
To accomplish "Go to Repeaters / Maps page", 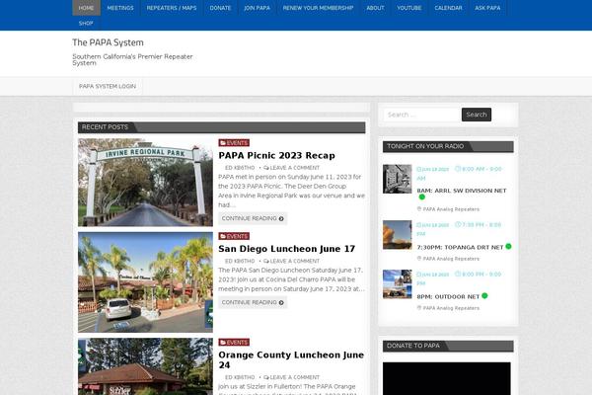I will (x=172, y=8).
